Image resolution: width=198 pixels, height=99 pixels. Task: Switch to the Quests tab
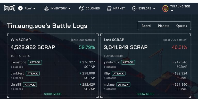[181, 26]
